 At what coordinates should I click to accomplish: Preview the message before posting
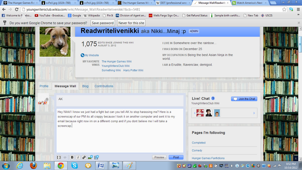click(x=159, y=157)
